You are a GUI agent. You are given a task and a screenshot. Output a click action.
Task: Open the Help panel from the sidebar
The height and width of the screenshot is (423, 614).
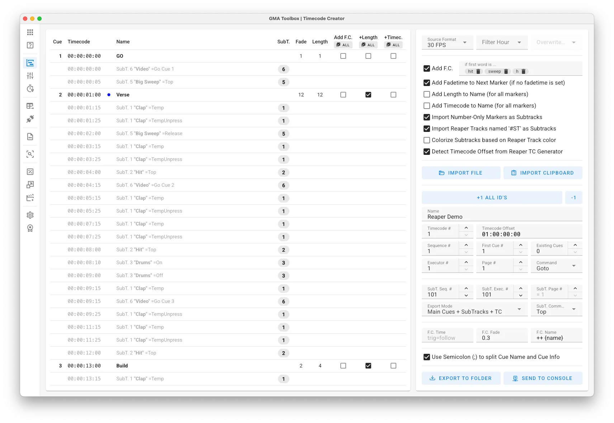tap(30, 45)
